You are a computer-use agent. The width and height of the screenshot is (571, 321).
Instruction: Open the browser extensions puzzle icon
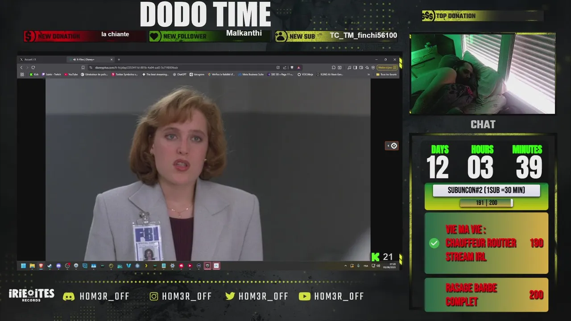334,67
